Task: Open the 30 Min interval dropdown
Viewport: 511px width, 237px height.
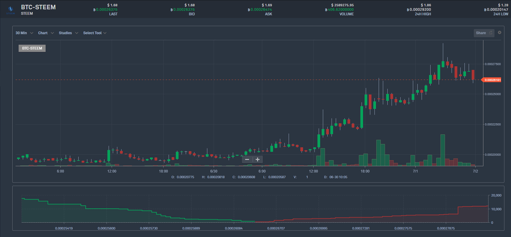Action: tap(24, 33)
